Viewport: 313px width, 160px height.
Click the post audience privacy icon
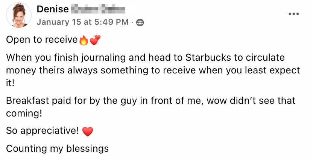click(x=140, y=22)
